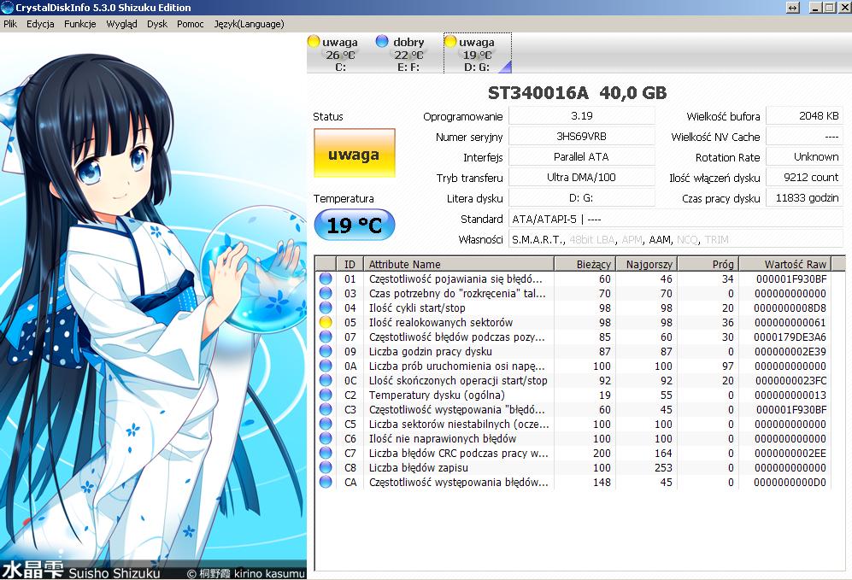Select the D: G: drive tab at 19 °C
Screen dimensions: 852x580
tap(477, 54)
